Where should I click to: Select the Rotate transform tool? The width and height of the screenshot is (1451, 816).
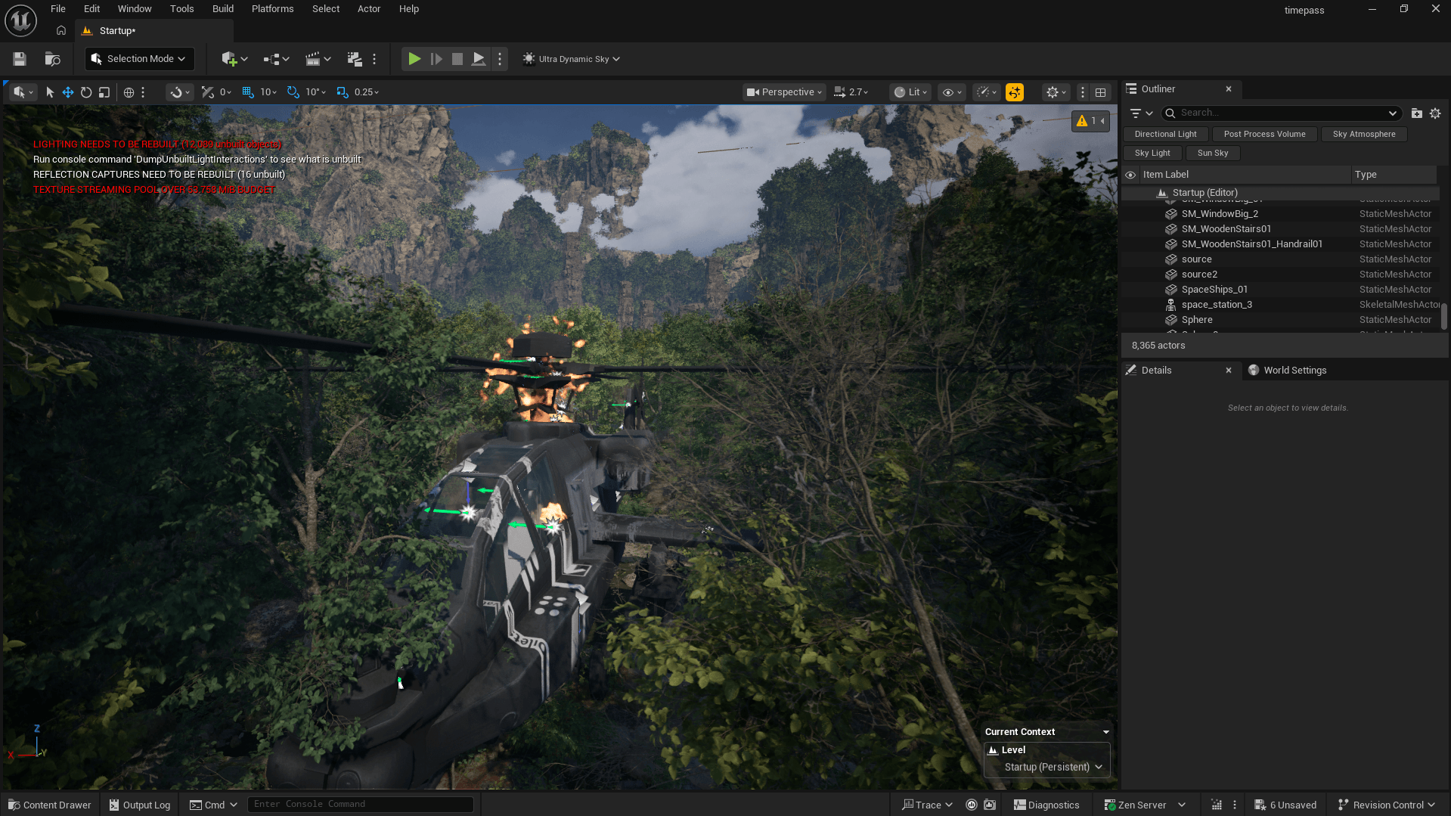pos(86,92)
